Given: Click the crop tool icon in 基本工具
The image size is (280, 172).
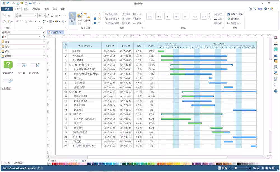Looking at the screenshot, I should pos(99,23).
